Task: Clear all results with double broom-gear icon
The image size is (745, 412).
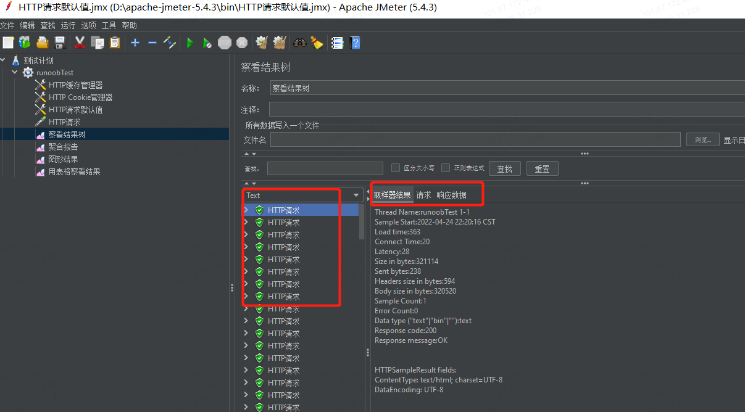Action: coord(280,43)
